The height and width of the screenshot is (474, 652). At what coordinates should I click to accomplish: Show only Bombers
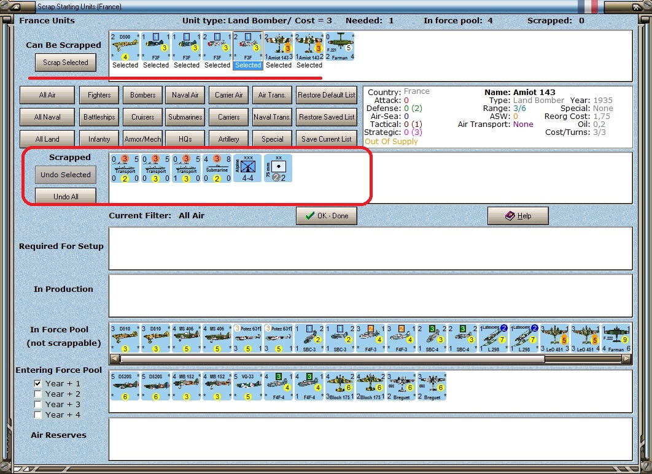tap(142, 94)
